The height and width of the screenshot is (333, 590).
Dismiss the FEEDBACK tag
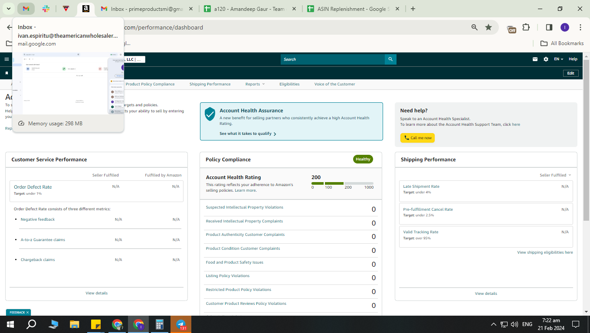(27, 312)
